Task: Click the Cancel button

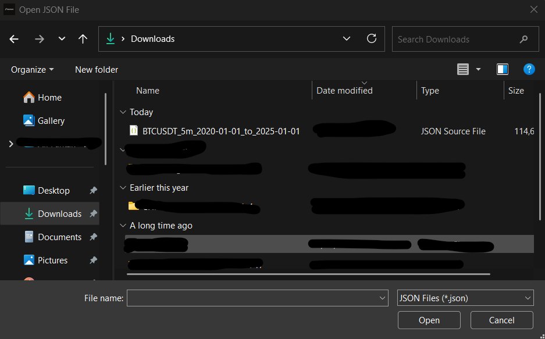Action: pyautogui.click(x=501, y=320)
